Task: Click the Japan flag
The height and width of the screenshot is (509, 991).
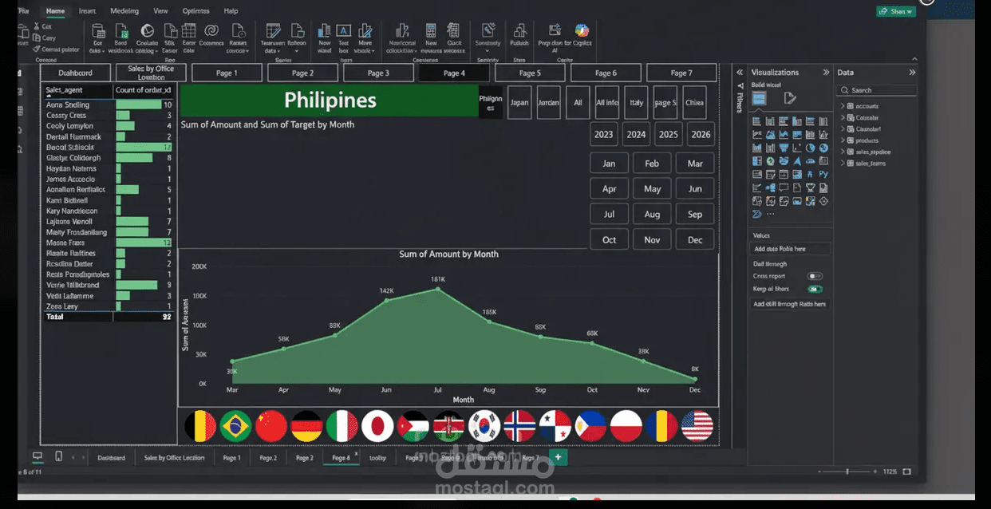Action: point(377,426)
